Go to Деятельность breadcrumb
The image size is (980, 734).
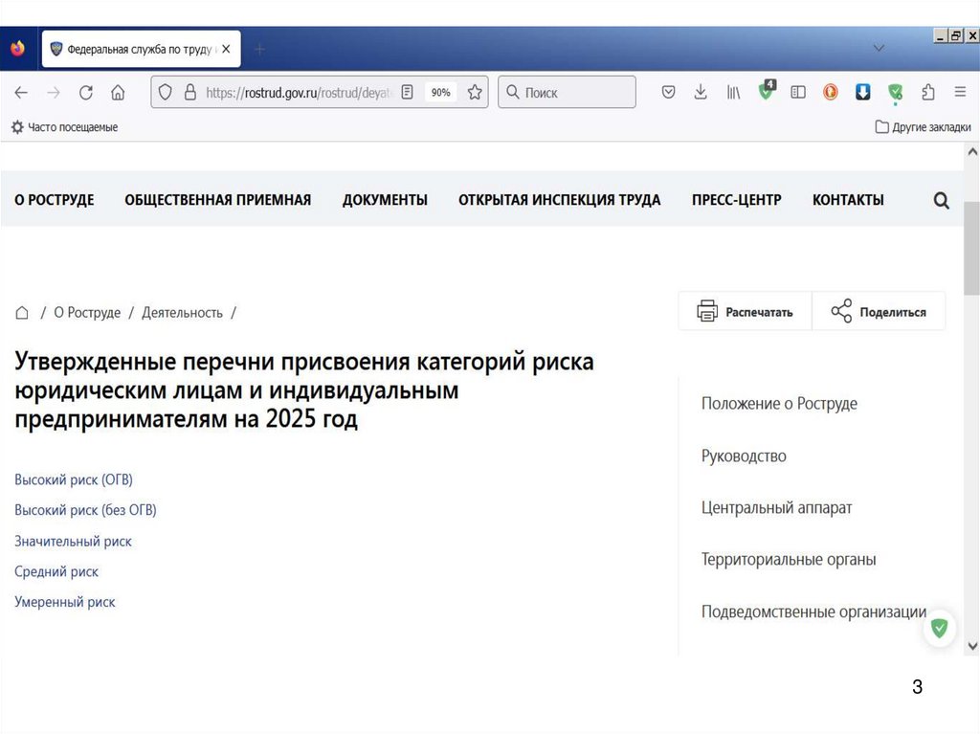[x=182, y=312]
